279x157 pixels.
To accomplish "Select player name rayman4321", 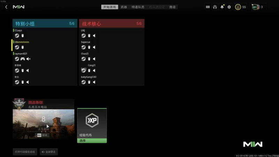I will pos(21,54).
